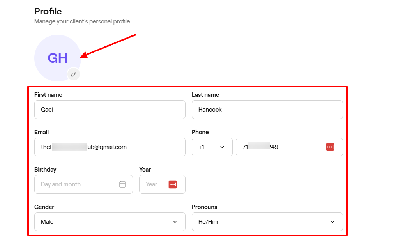Click the "Birthday" field label

[45, 170]
